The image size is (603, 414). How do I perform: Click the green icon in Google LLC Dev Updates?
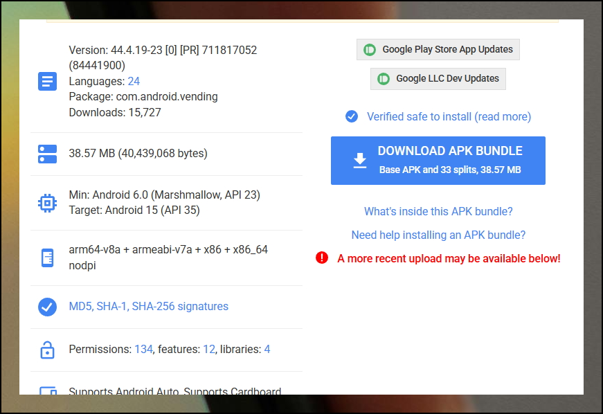click(384, 79)
